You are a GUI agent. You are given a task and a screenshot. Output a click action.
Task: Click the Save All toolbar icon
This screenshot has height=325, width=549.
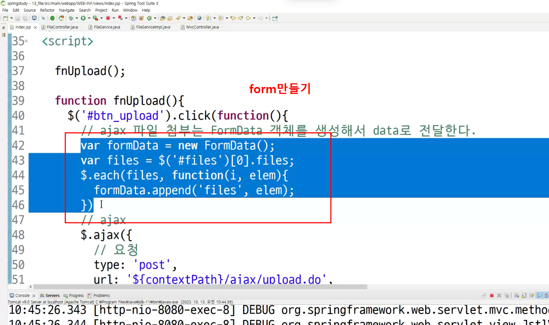25,18
